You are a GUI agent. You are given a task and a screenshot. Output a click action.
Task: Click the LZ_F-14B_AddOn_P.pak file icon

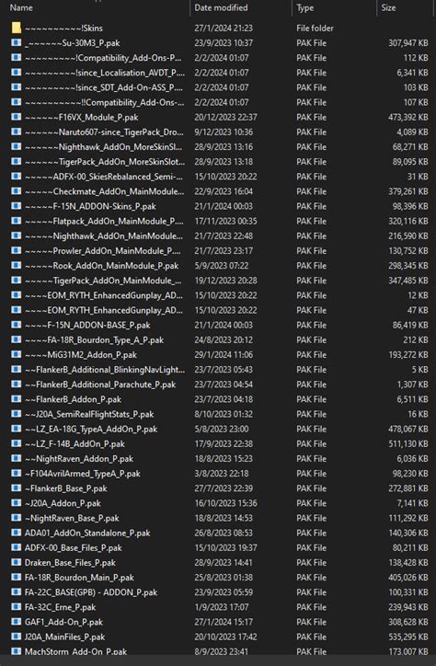(x=17, y=444)
